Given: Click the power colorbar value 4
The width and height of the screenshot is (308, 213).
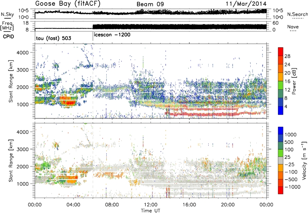Looking at the screenshot, I should coord(286,106).
